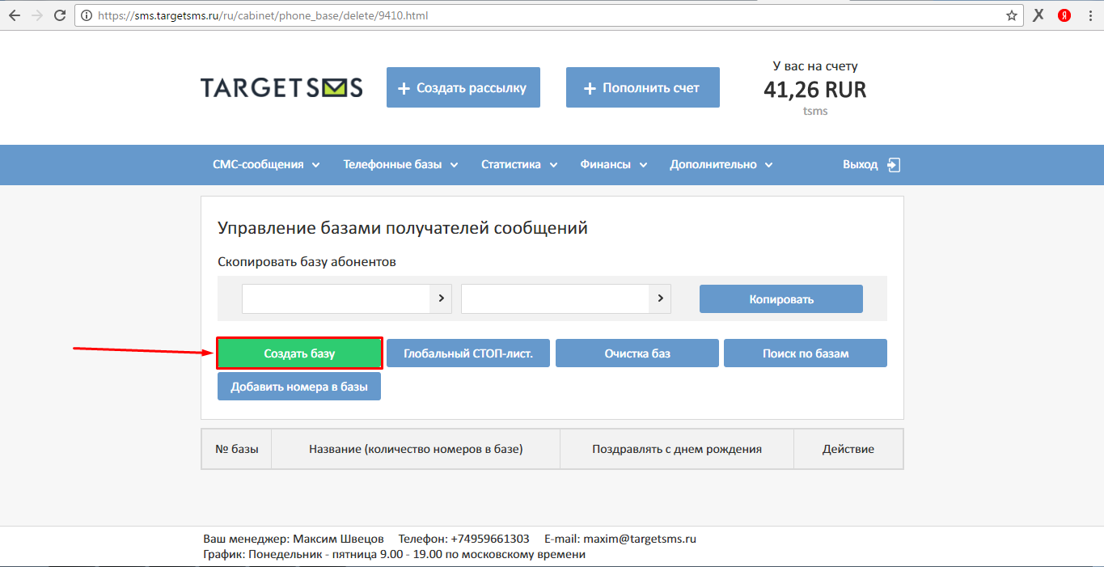The width and height of the screenshot is (1104, 567).
Task: Click the green Создать базу button
Action: point(299,353)
